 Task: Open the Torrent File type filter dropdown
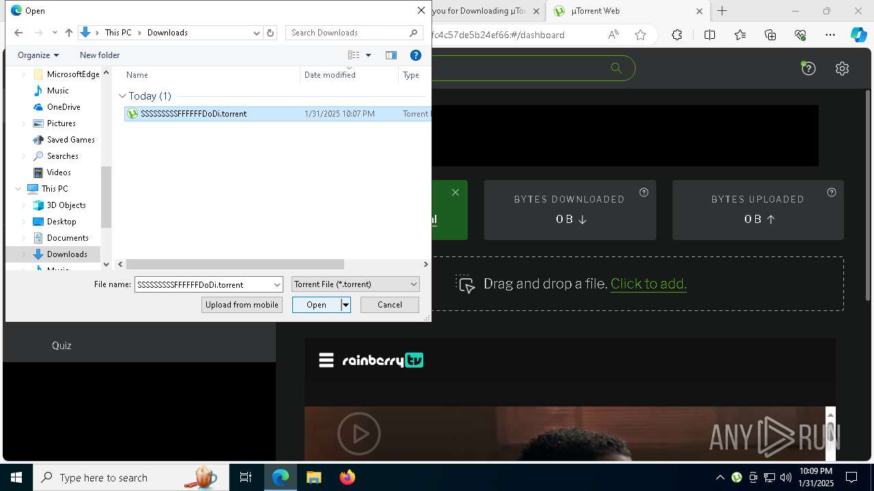tap(356, 284)
